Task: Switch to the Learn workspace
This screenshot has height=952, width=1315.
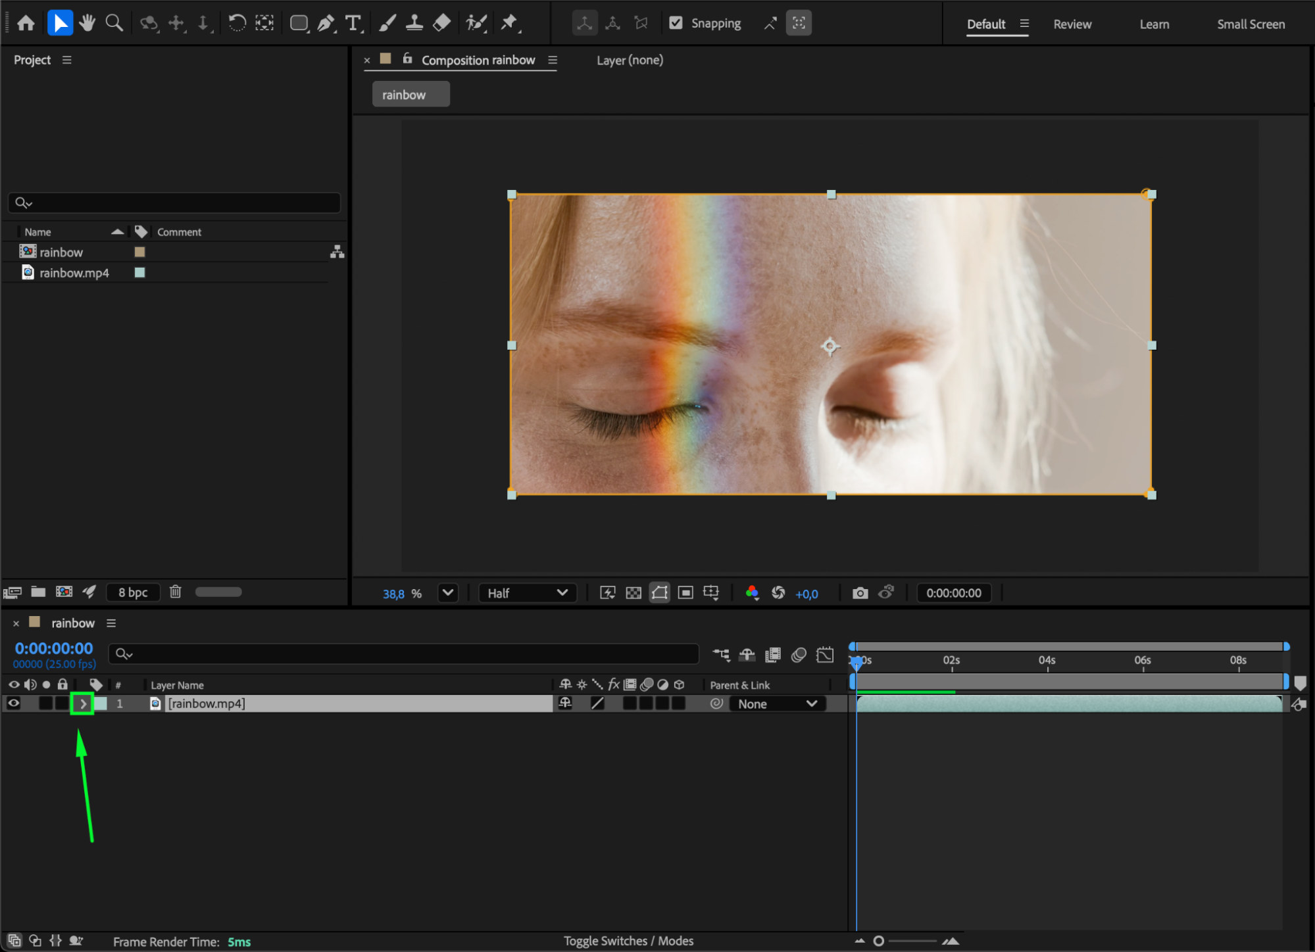Action: [1154, 24]
